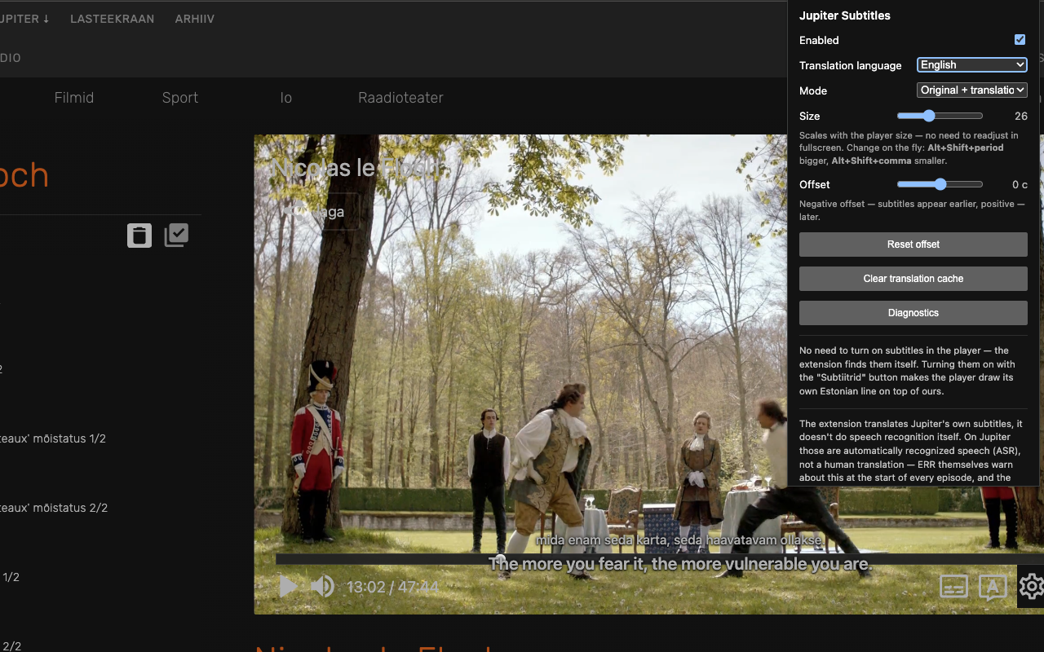Click the trash icon above the episode list
The height and width of the screenshot is (652, 1044).
tap(139, 236)
